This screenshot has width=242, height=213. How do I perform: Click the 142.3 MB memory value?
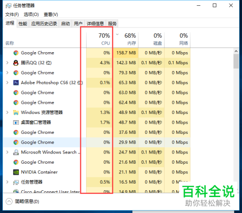pyautogui.click(x=126, y=63)
